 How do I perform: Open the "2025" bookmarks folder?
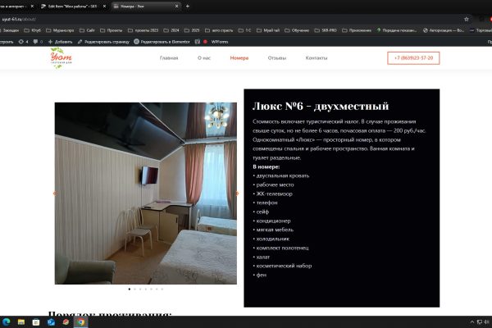192,30
